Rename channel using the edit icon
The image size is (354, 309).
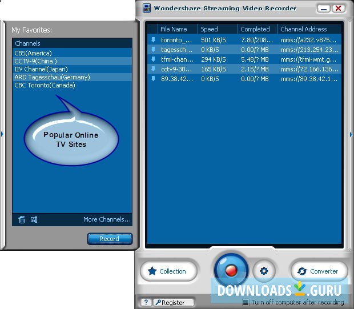(34, 219)
